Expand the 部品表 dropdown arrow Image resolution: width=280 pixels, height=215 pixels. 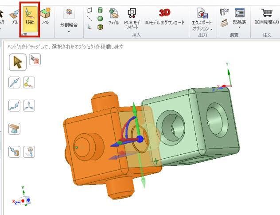coord(240,27)
